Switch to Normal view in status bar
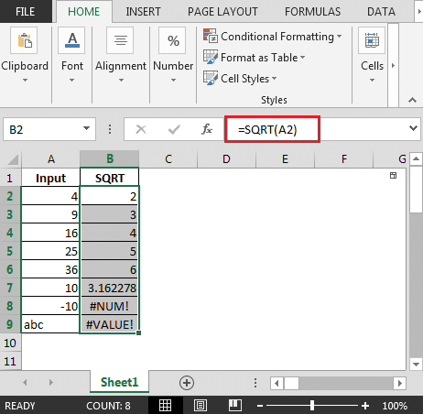 coord(165,406)
